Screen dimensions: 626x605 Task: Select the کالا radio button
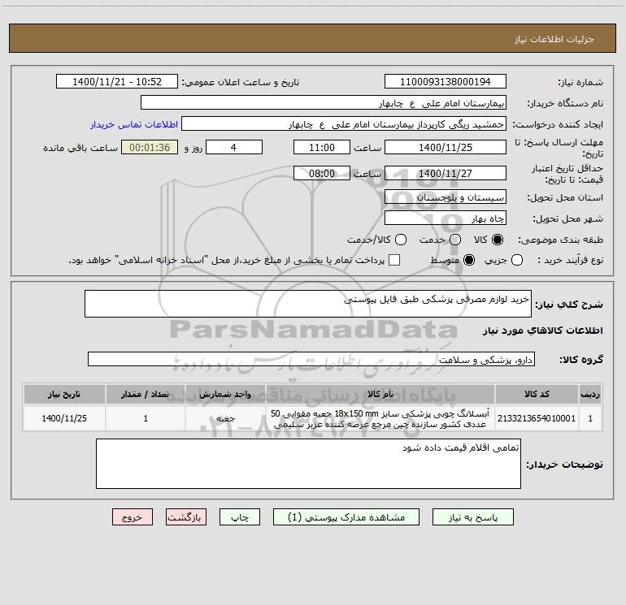point(497,240)
